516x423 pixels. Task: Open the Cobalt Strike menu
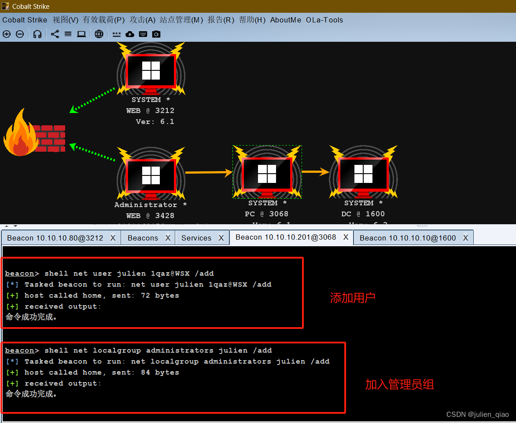25,20
